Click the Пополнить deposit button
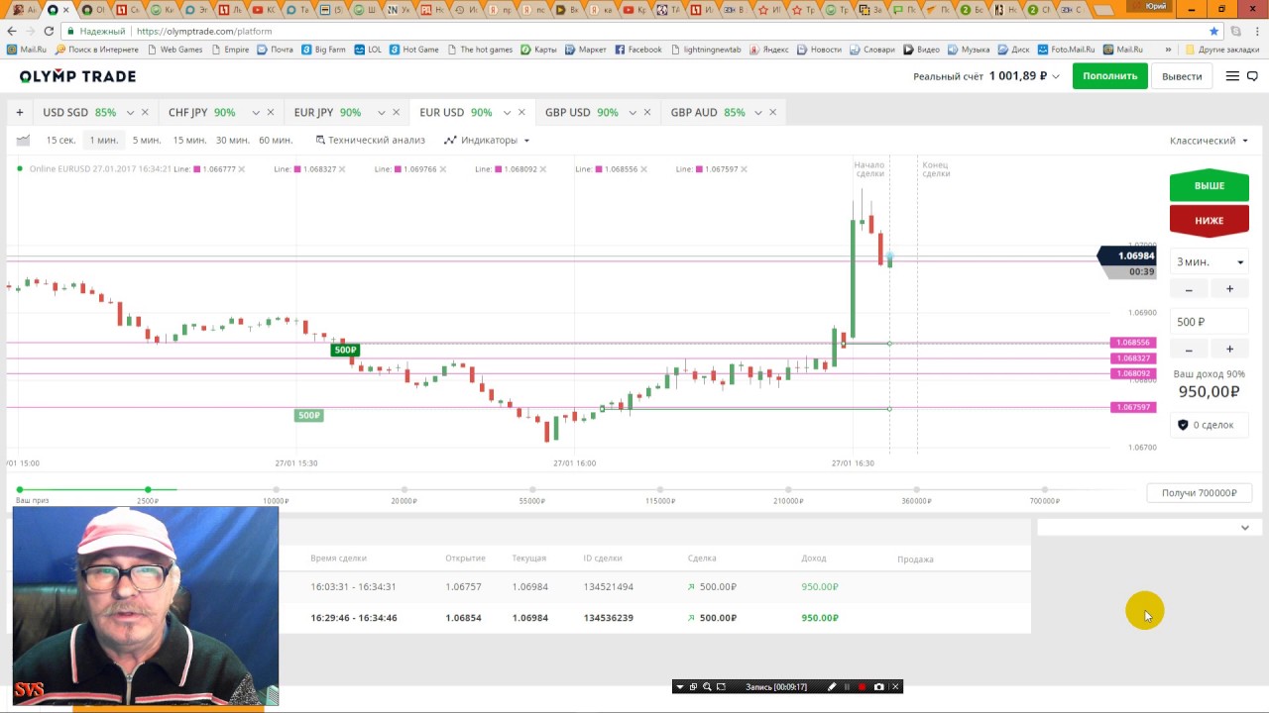 (x=1109, y=76)
